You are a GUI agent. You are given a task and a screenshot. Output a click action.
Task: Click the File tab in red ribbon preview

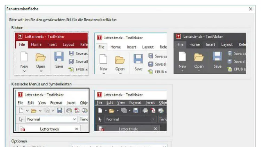tap(22, 45)
